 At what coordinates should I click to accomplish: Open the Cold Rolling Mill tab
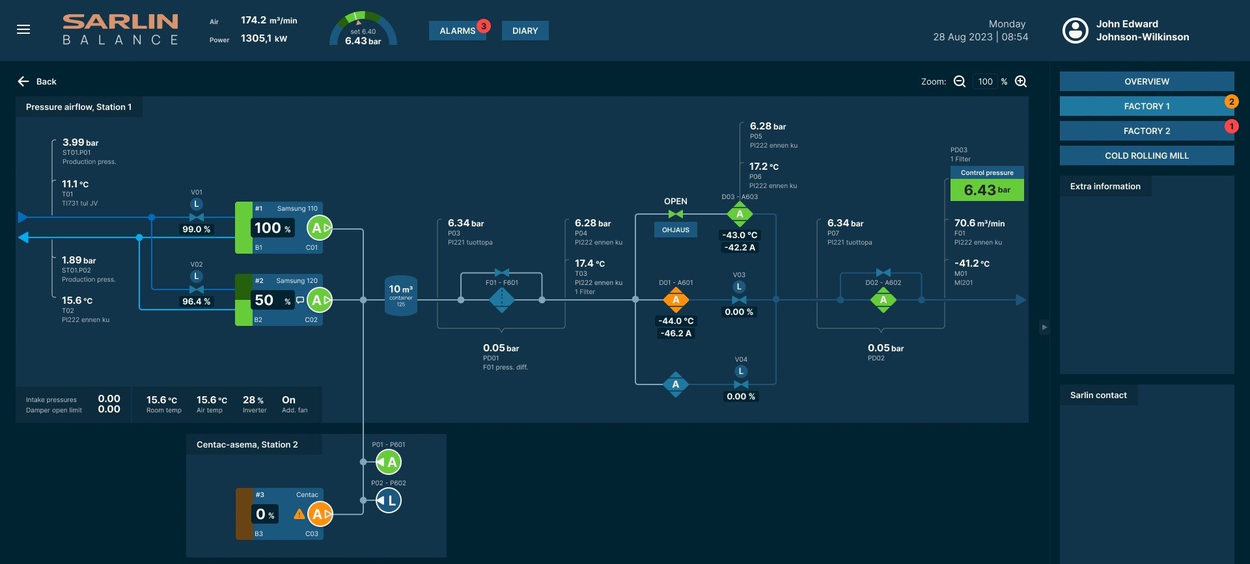(1146, 155)
